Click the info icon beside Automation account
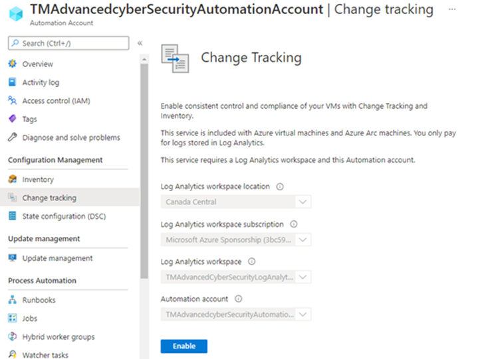 click(238, 299)
